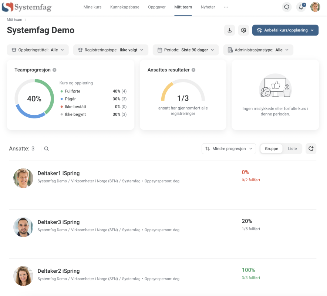Click the "20%" progress value
The image size is (327, 296).
coord(247,221)
